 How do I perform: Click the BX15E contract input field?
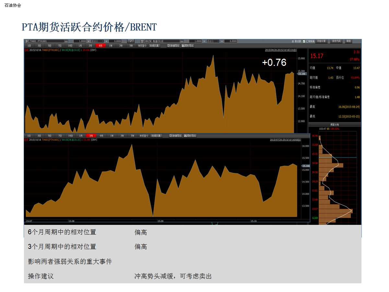[x=162, y=41]
